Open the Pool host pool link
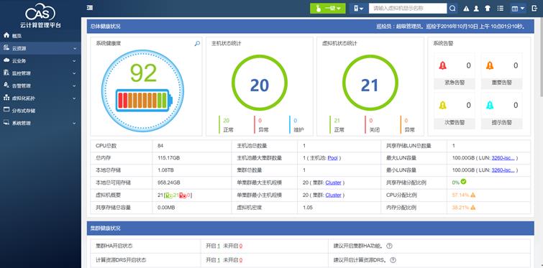The image size is (543, 268). pos(332,158)
